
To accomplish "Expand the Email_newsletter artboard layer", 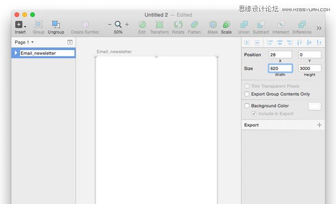I will tap(16, 53).
